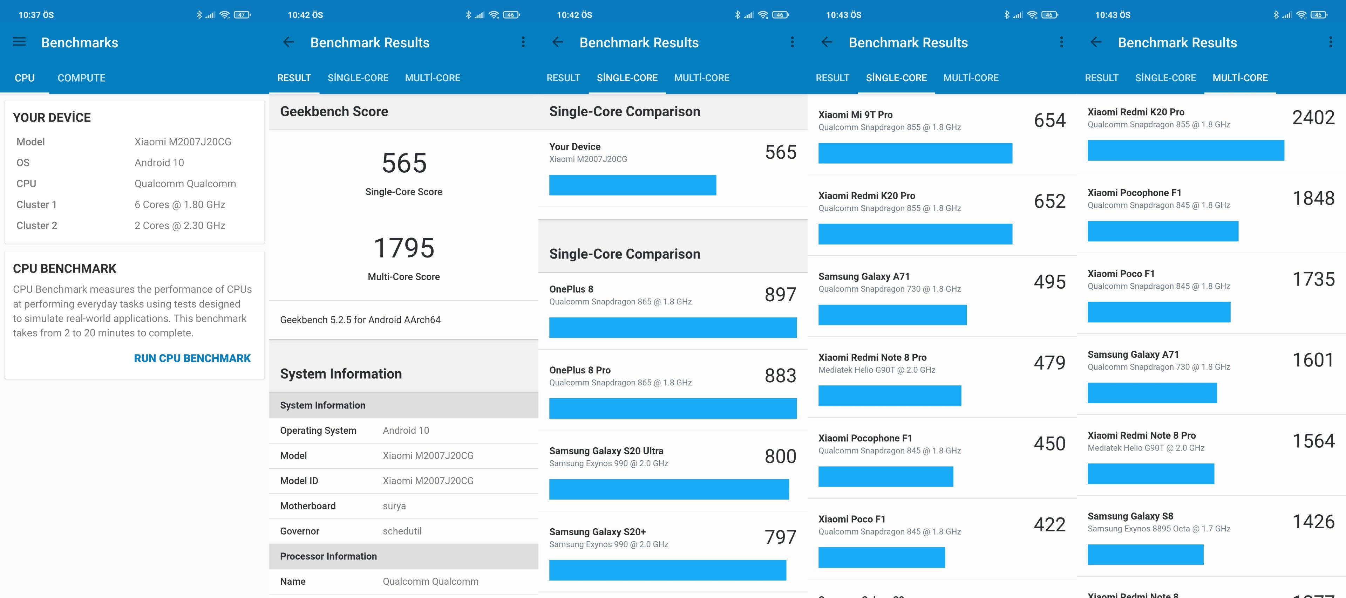Select the CPU tab on Benchmarks

click(25, 78)
